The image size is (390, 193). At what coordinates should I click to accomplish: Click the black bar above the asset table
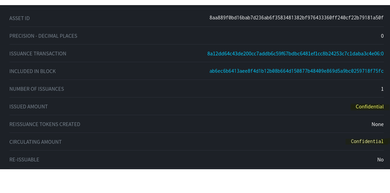coord(195,2)
